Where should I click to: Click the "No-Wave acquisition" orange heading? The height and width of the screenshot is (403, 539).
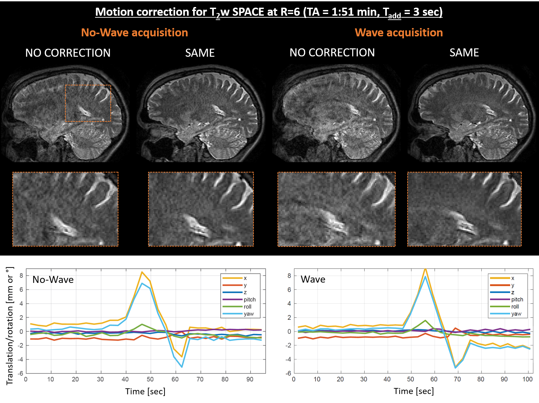(134, 33)
